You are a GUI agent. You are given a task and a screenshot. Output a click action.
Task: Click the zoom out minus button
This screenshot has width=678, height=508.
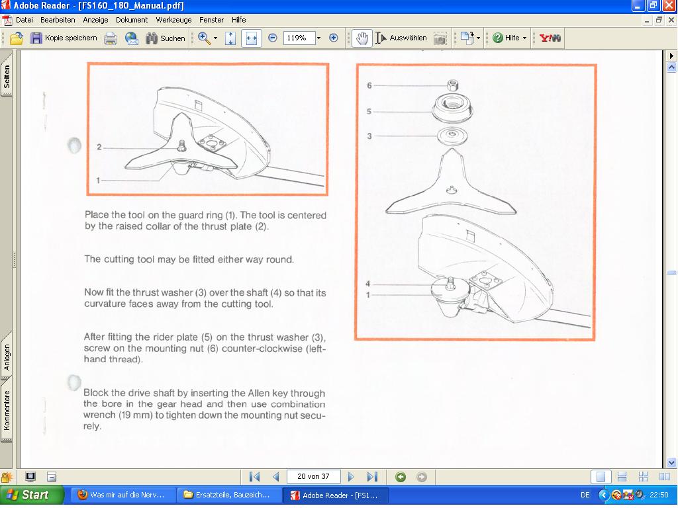pos(273,38)
